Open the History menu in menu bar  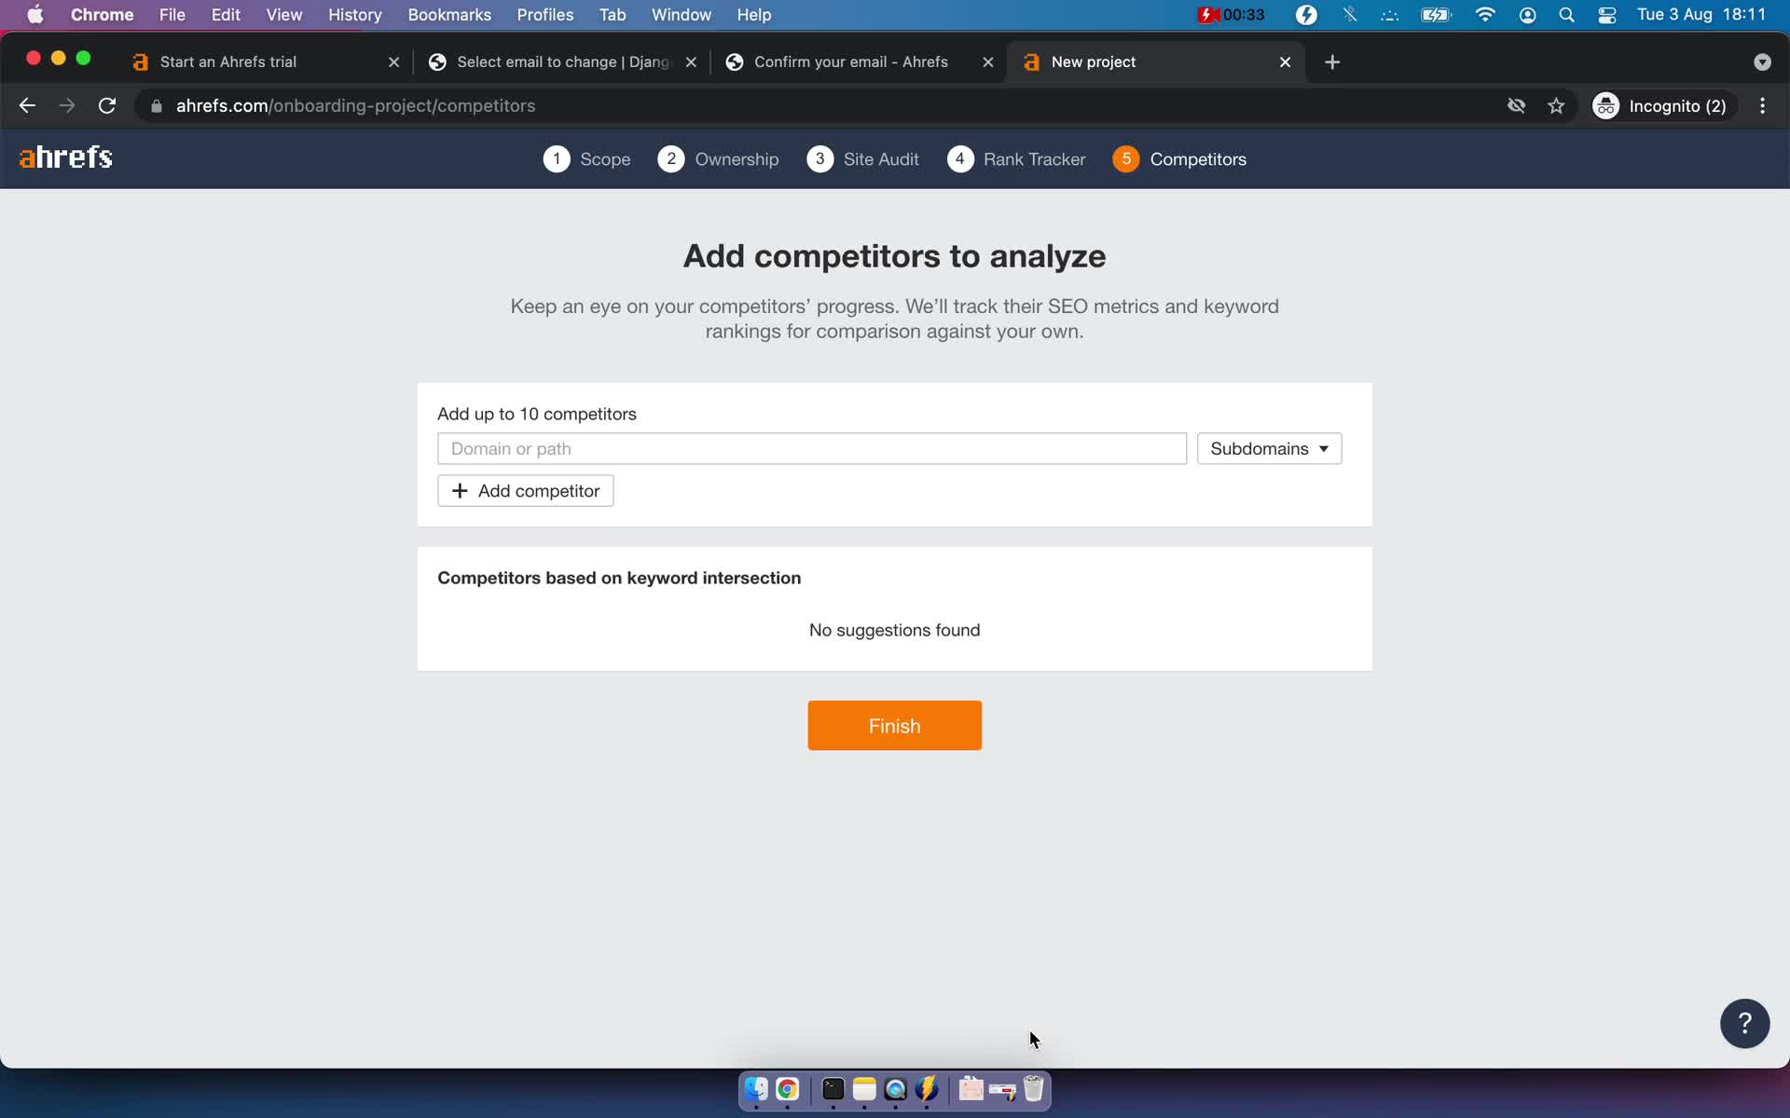[x=354, y=14]
